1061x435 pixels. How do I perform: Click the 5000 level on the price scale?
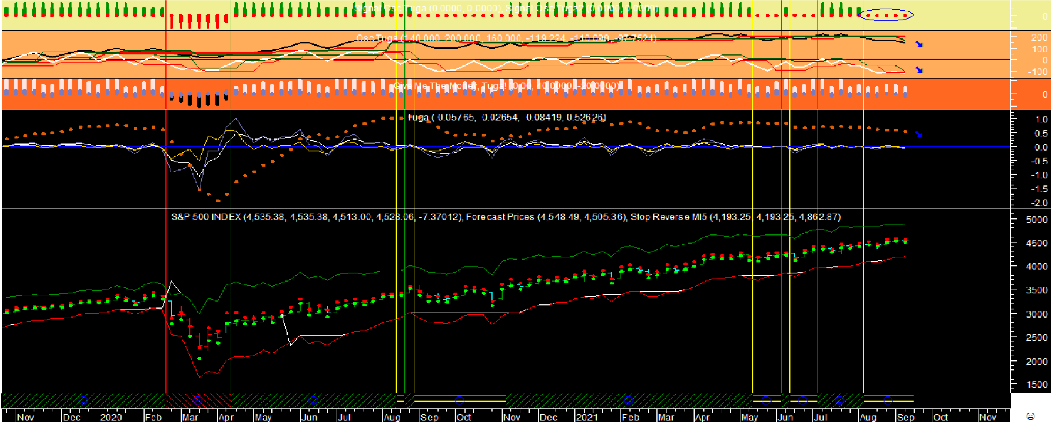click(1036, 220)
